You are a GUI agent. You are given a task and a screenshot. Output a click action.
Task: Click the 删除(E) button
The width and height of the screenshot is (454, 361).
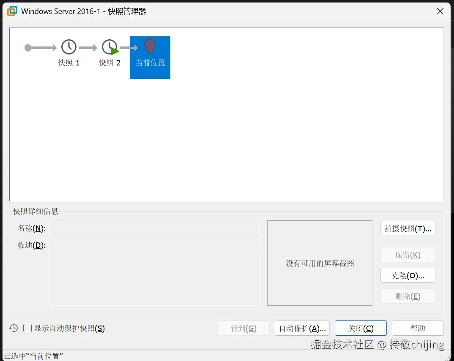point(408,296)
